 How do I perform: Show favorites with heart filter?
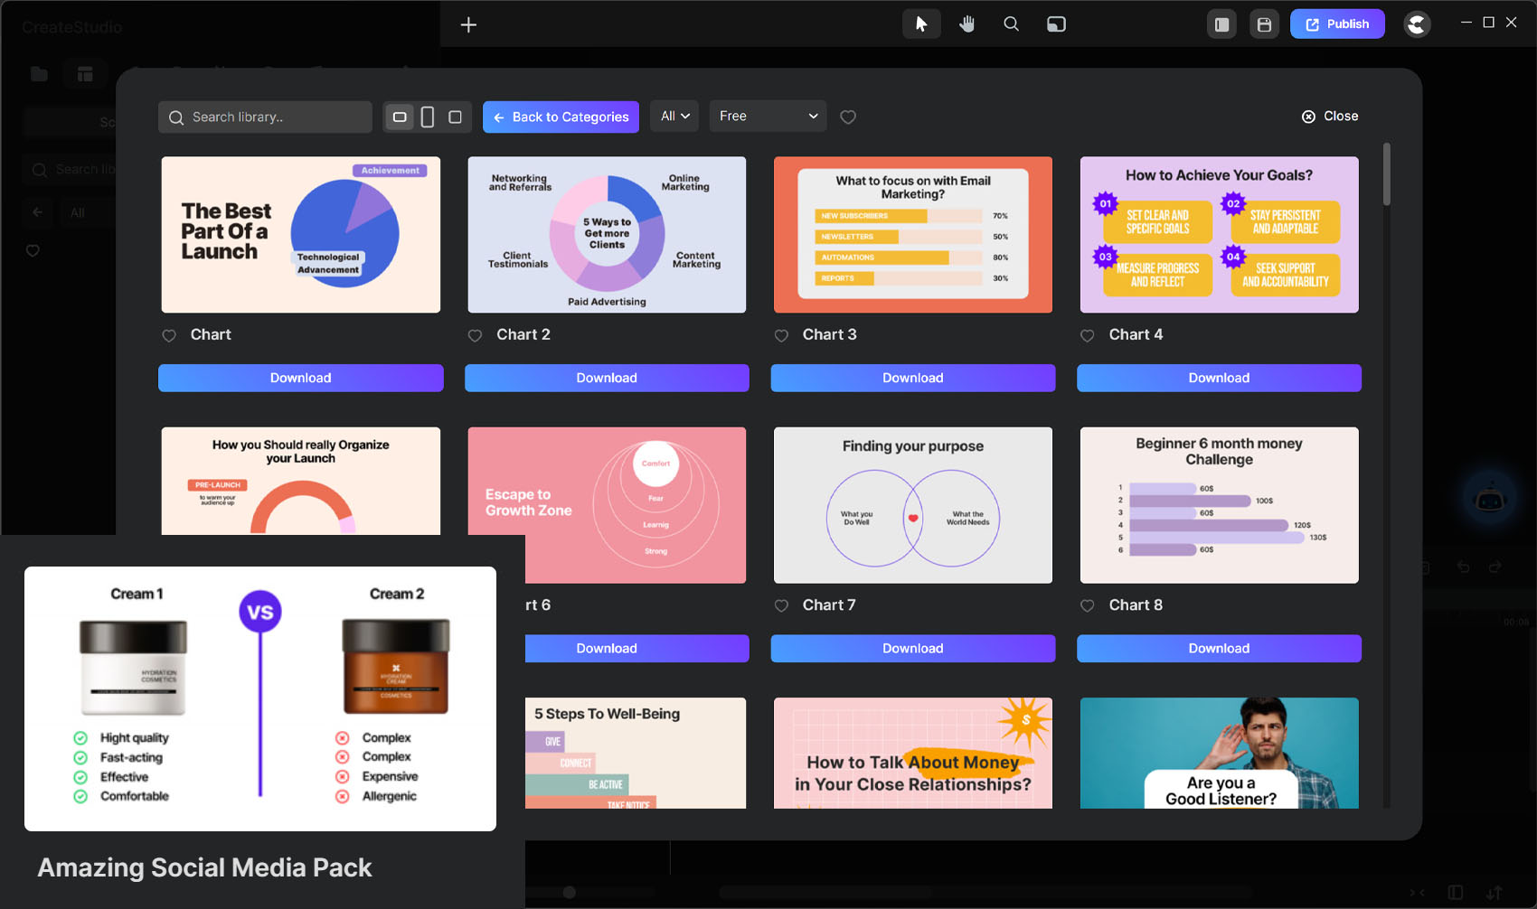[848, 117]
